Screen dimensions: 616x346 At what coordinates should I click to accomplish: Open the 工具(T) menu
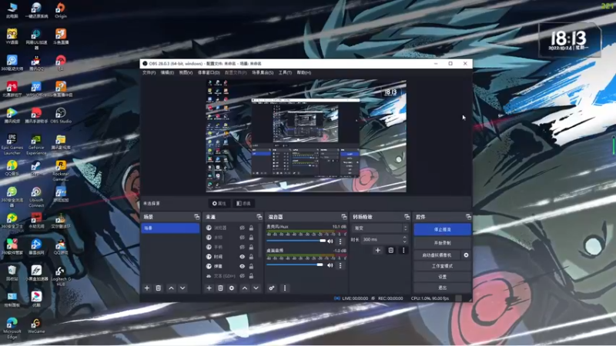pos(285,72)
